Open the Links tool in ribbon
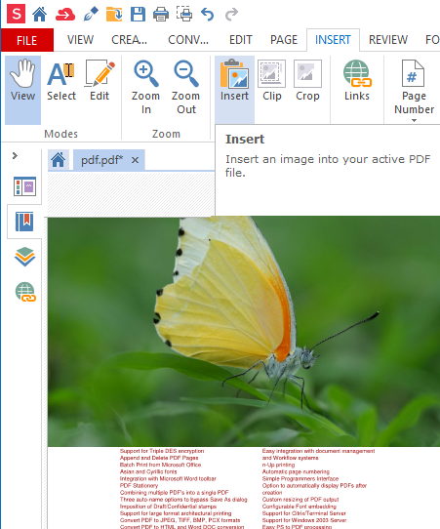 point(357,81)
